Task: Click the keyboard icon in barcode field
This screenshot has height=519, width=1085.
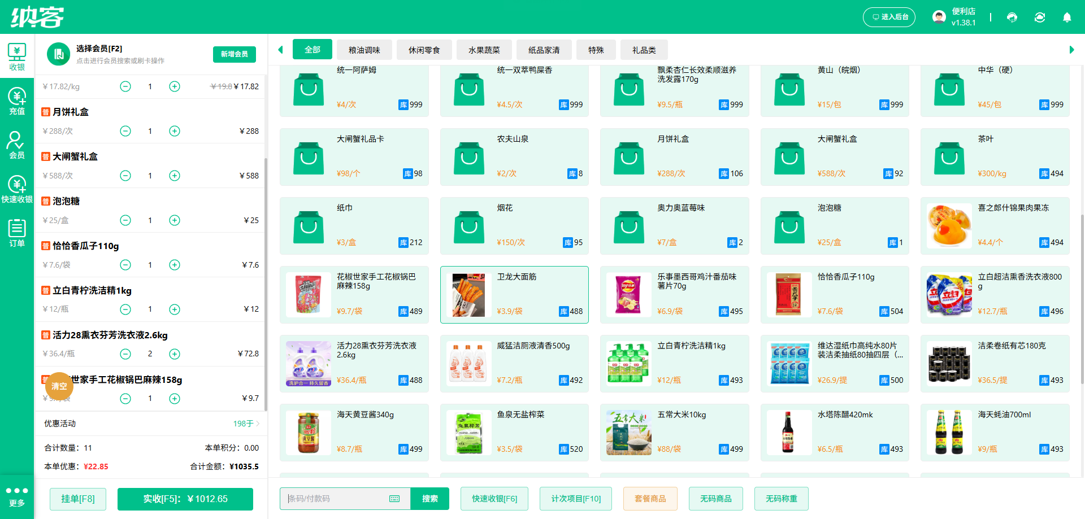Action: click(394, 499)
